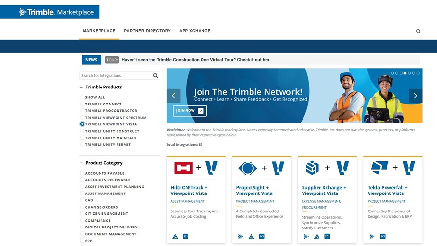The image size is (437, 246).
Task: Click TC1 badge on Supplier Xchange card
Action: click(x=327, y=236)
